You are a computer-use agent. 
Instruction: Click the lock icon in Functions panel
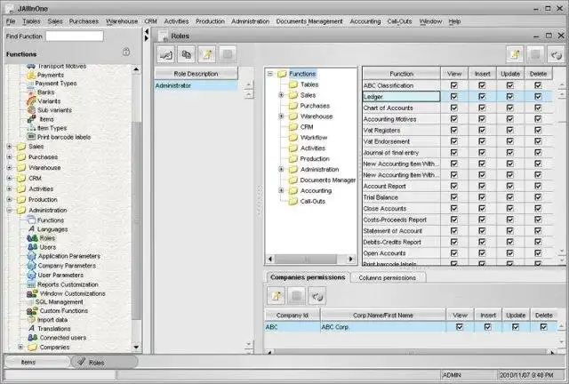[126, 52]
